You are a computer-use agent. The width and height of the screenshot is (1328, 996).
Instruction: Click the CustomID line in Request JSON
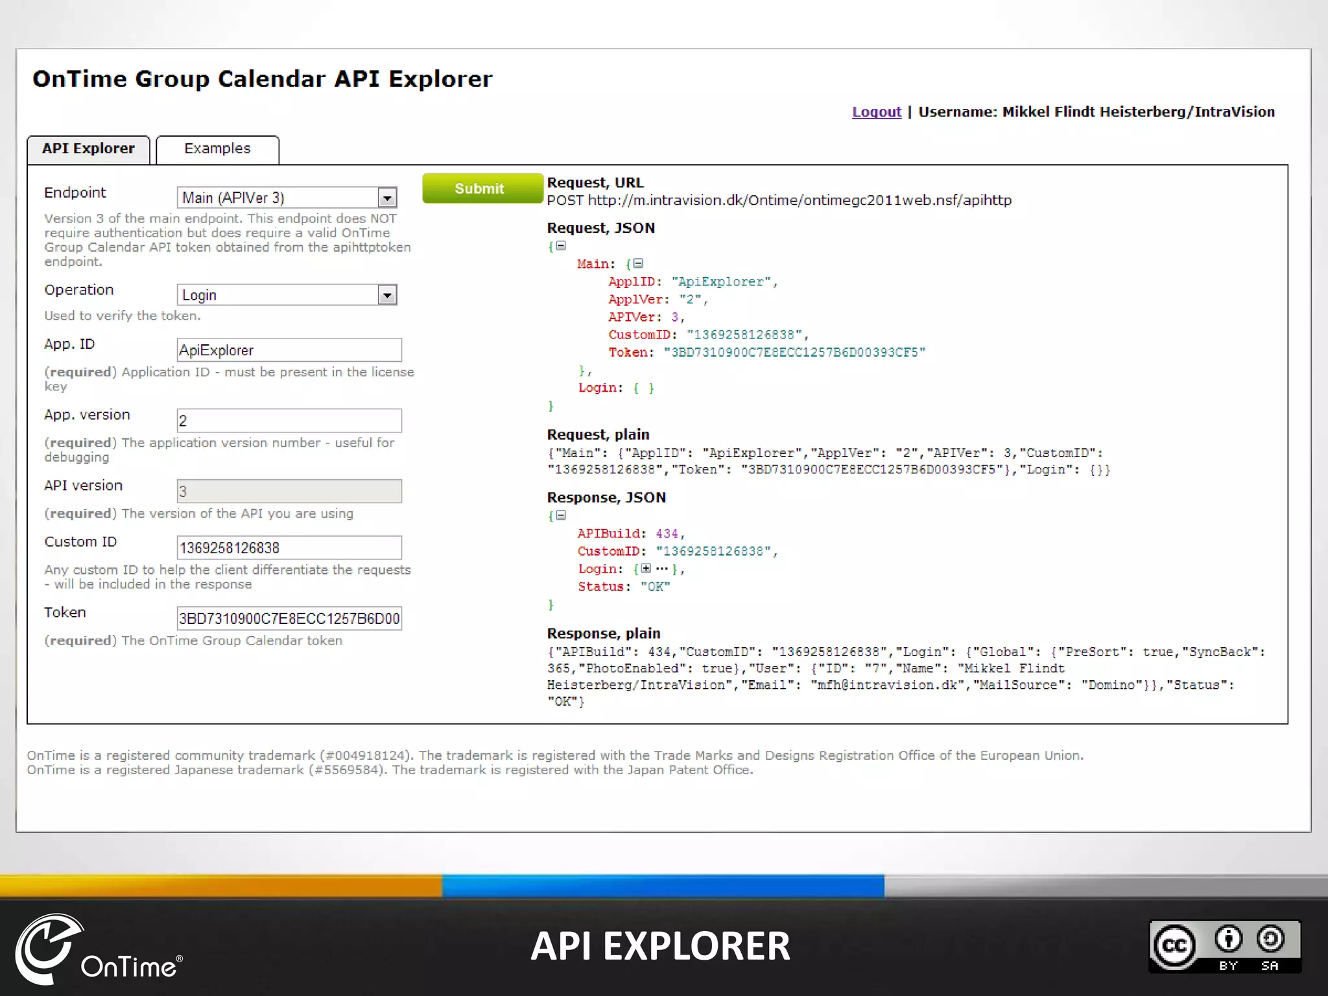pyautogui.click(x=708, y=335)
